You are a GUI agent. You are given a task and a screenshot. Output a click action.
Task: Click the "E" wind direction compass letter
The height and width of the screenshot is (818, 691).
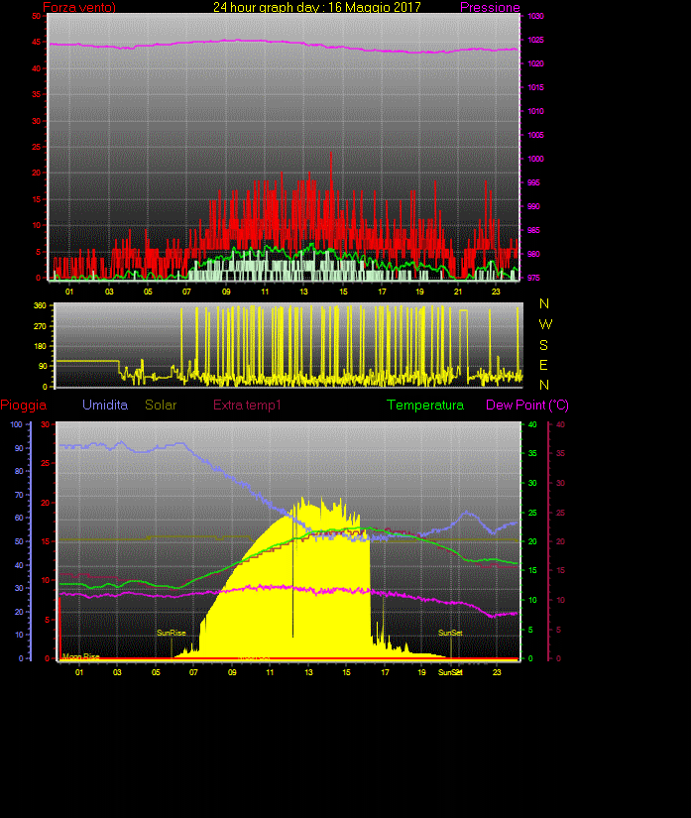tap(543, 365)
